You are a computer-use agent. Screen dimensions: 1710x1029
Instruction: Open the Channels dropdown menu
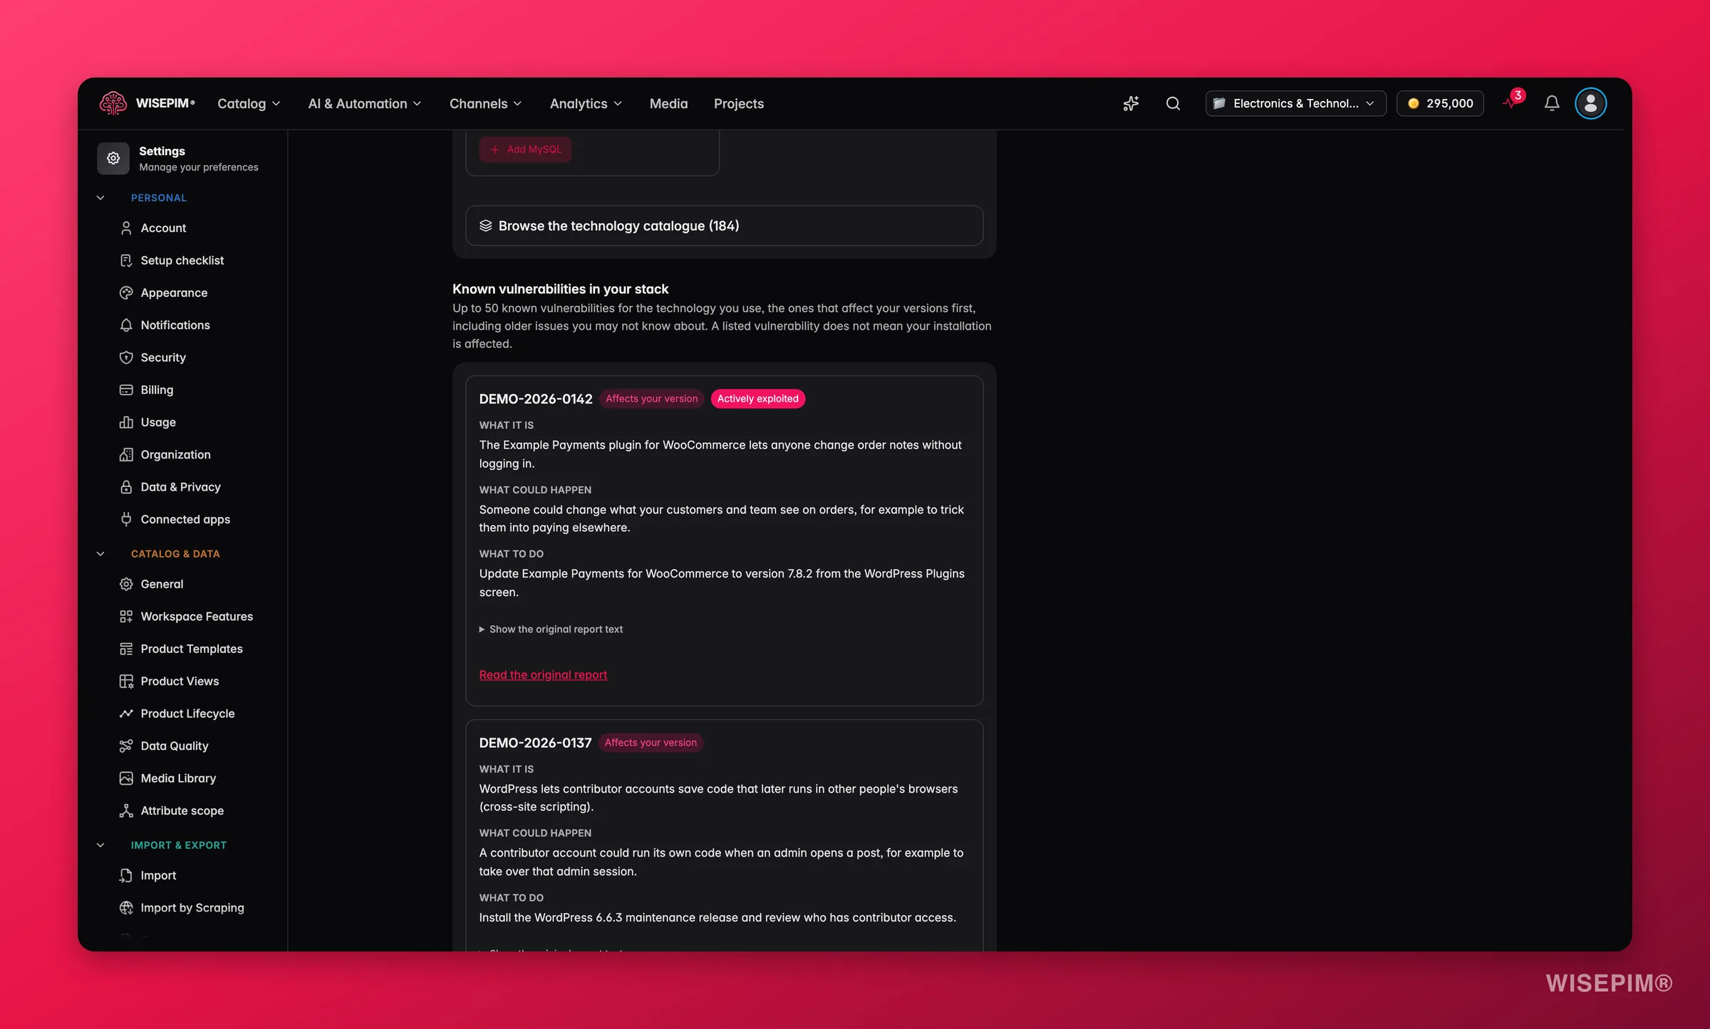pyautogui.click(x=486, y=104)
